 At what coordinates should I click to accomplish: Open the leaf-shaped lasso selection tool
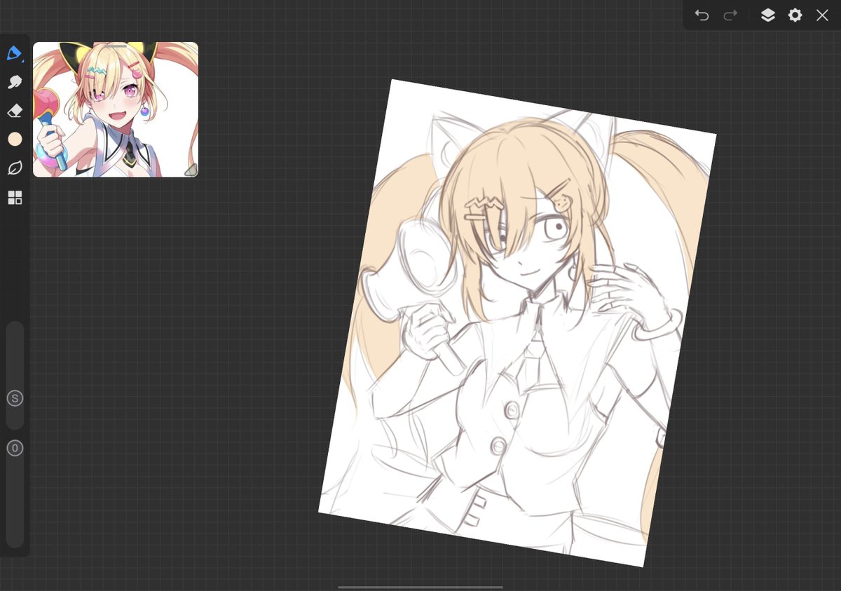coord(15,168)
